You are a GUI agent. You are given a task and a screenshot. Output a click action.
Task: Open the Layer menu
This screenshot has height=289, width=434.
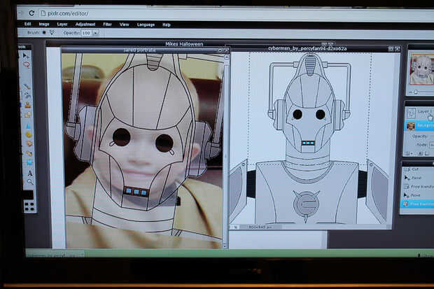coord(62,24)
